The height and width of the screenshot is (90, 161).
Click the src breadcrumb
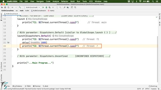pyautogui.click(x=17, y=10)
